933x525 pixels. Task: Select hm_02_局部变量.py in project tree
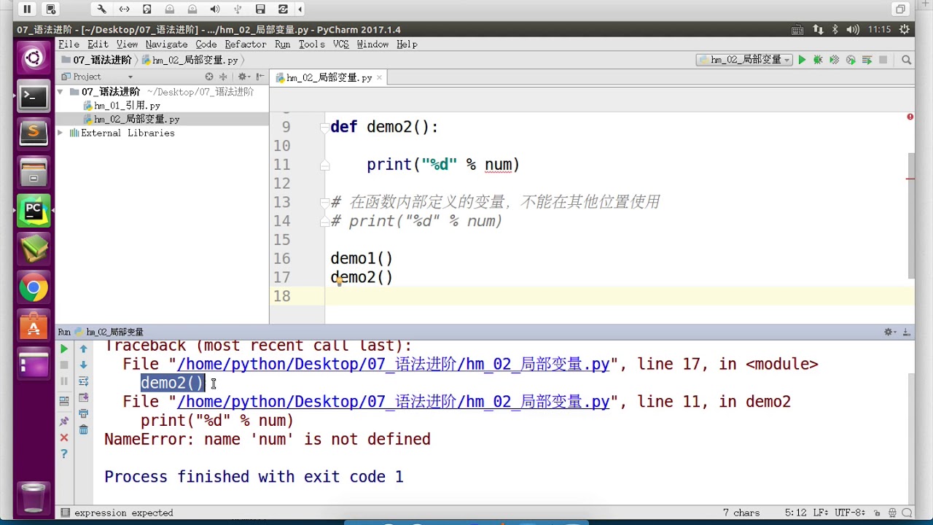pyautogui.click(x=136, y=120)
